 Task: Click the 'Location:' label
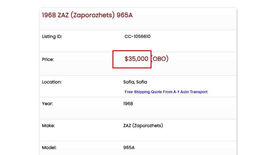(52, 82)
